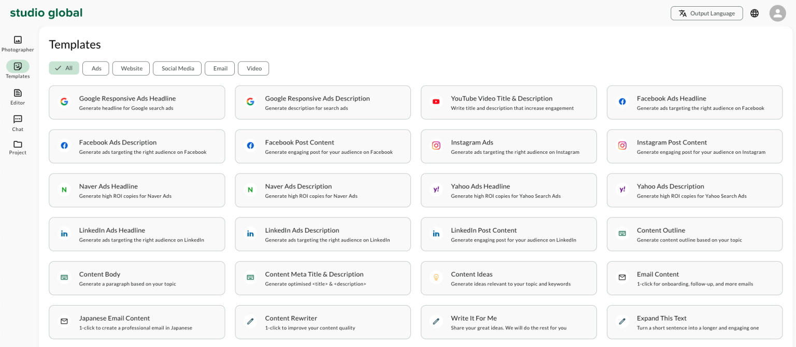Click LinkedIn icon on LinkedIn Ads Description
The image size is (796, 347).
point(250,234)
